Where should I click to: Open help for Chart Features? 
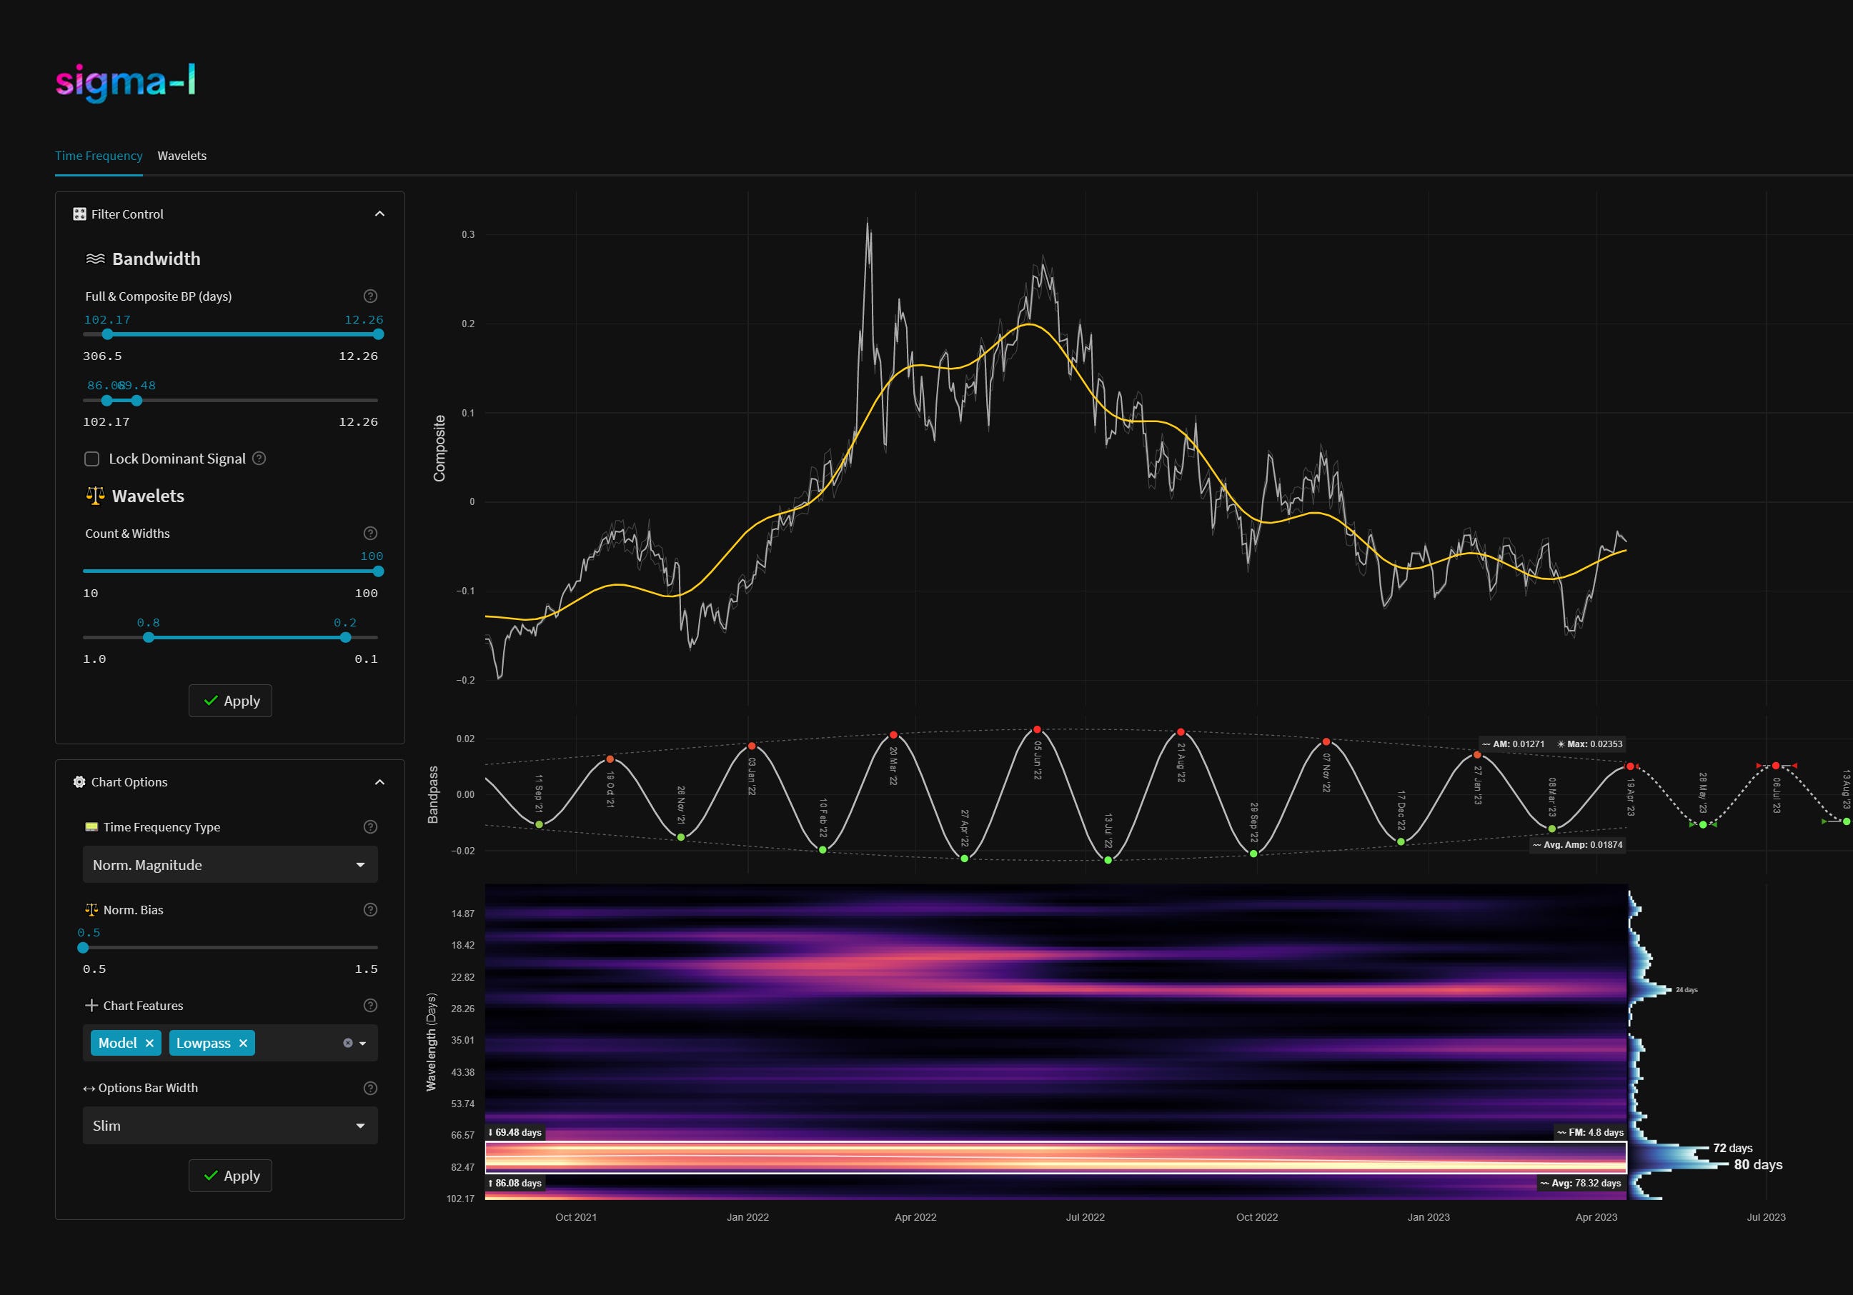tap(370, 1005)
